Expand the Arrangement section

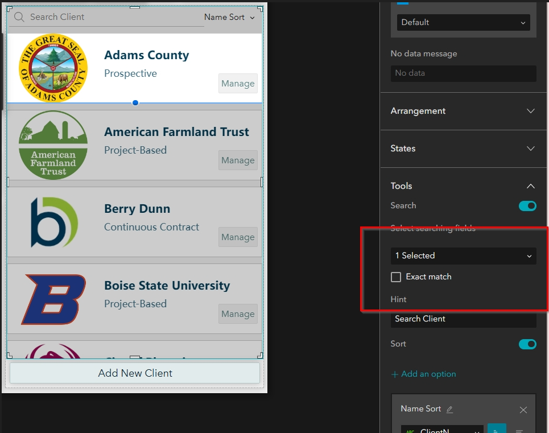[x=463, y=111]
